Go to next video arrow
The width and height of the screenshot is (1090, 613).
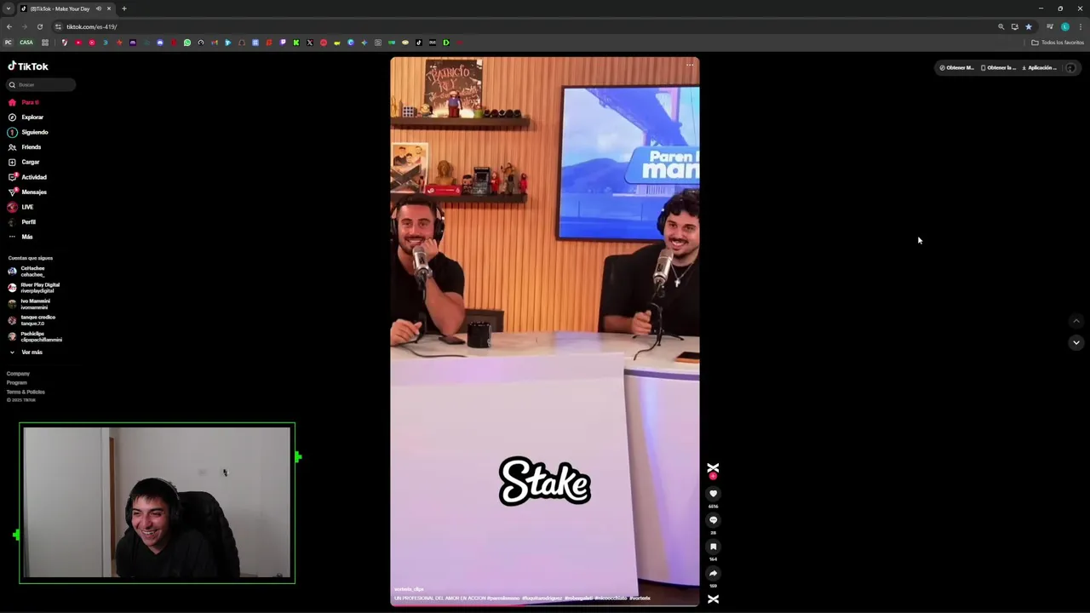(1076, 342)
